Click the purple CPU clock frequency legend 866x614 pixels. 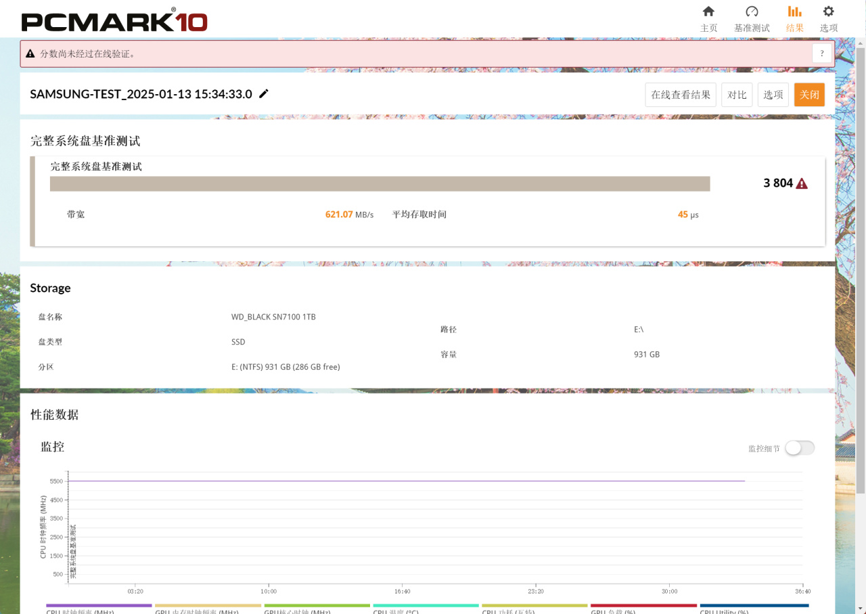[99, 609]
